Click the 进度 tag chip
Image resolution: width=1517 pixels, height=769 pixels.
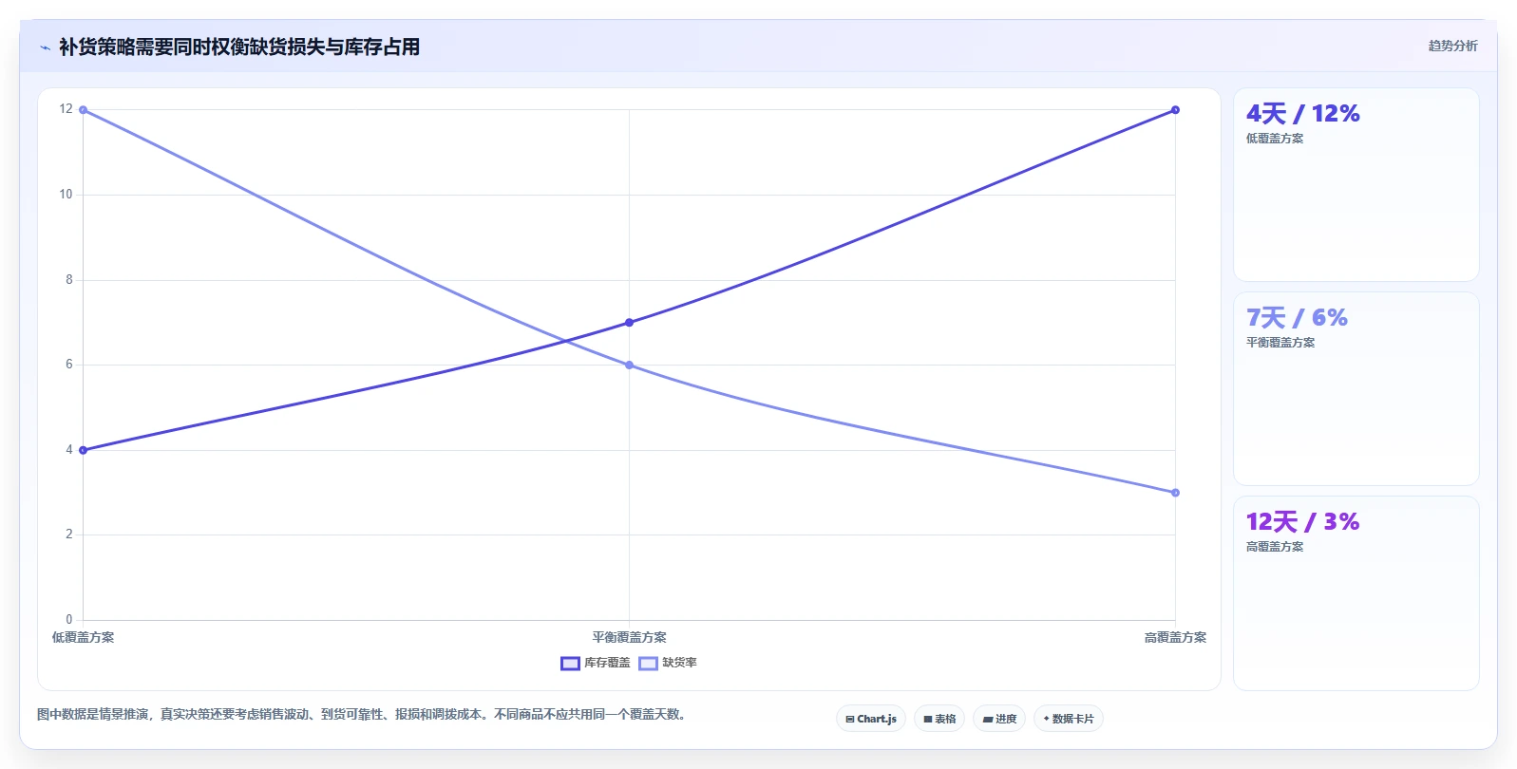999,719
